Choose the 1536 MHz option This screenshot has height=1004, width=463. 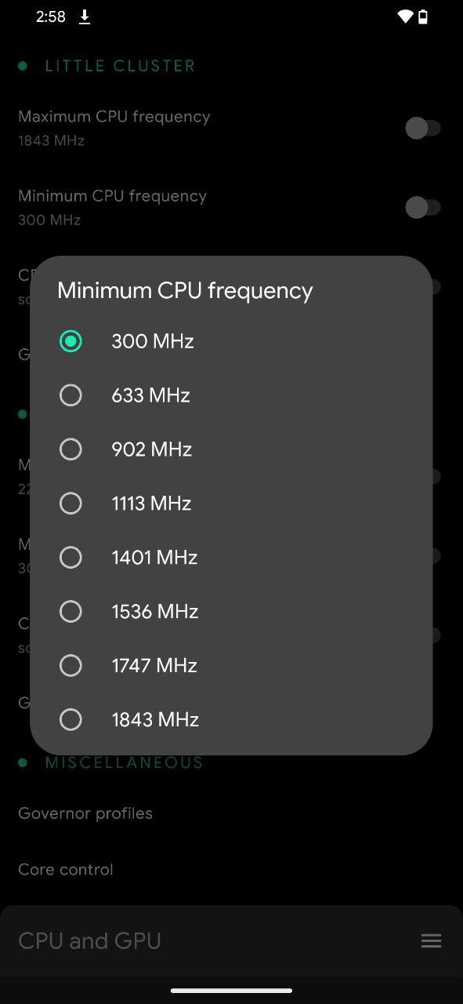231,612
